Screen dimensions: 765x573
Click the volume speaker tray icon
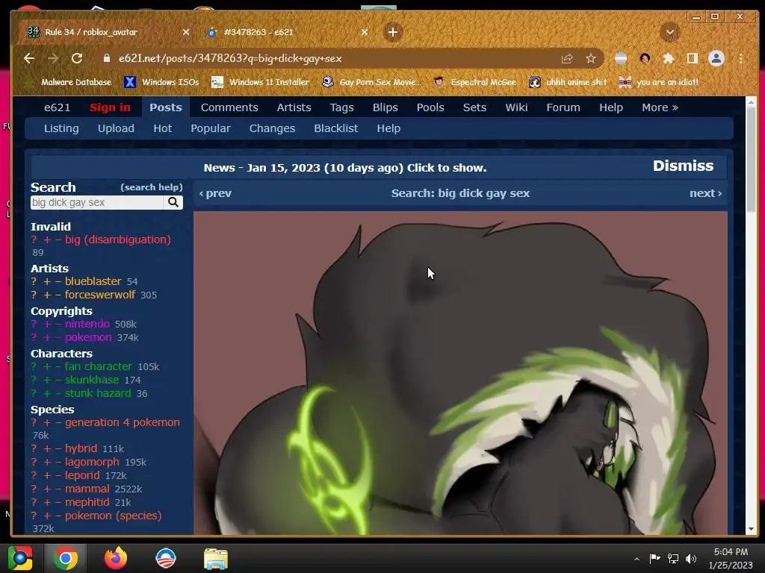pos(690,558)
